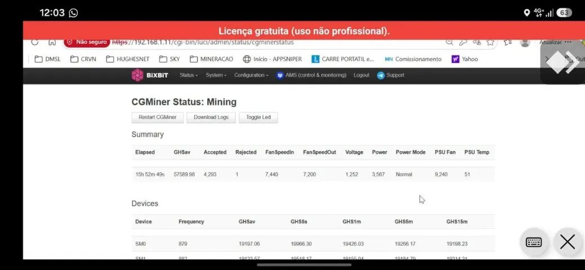
Task: Click the Accepted value 4,293
Action: coord(210,174)
